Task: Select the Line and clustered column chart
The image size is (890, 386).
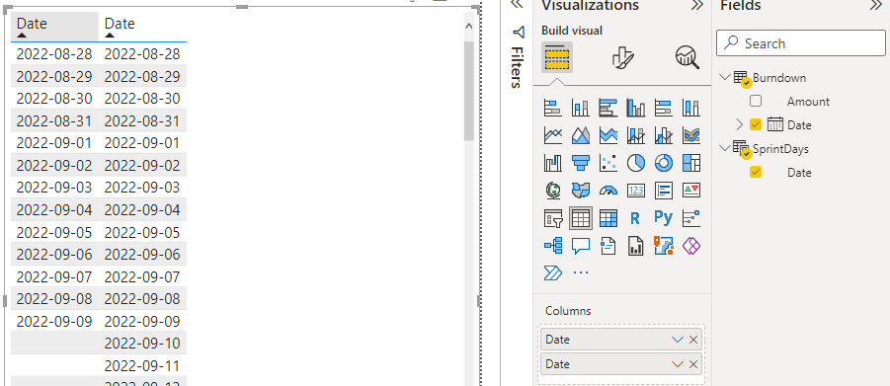Action: [x=664, y=134]
